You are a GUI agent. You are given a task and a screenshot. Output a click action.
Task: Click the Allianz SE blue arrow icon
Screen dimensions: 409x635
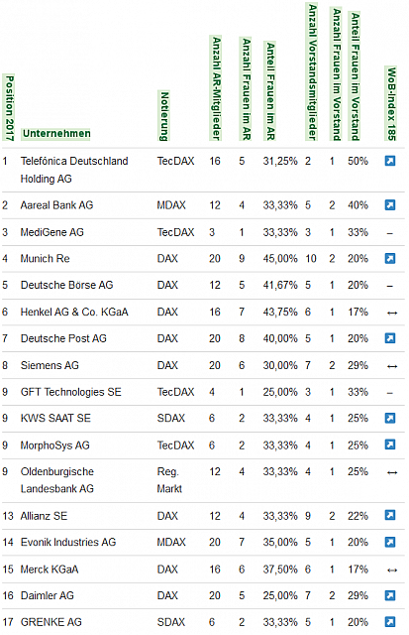click(x=389, y=515)
